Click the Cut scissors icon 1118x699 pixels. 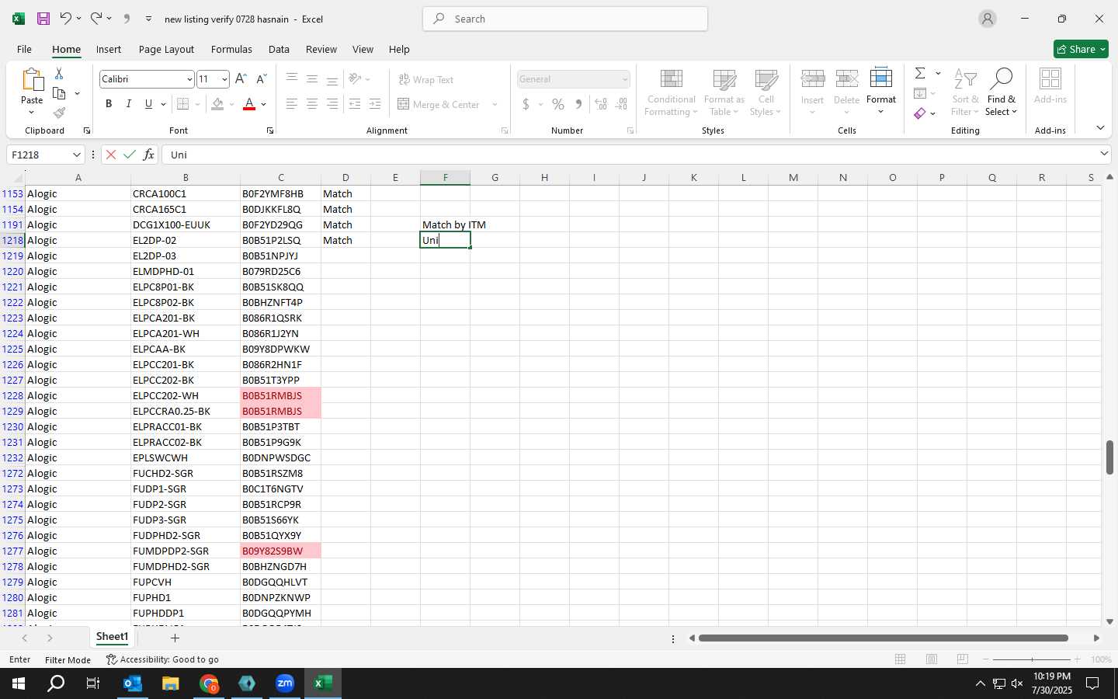(59, 73)
